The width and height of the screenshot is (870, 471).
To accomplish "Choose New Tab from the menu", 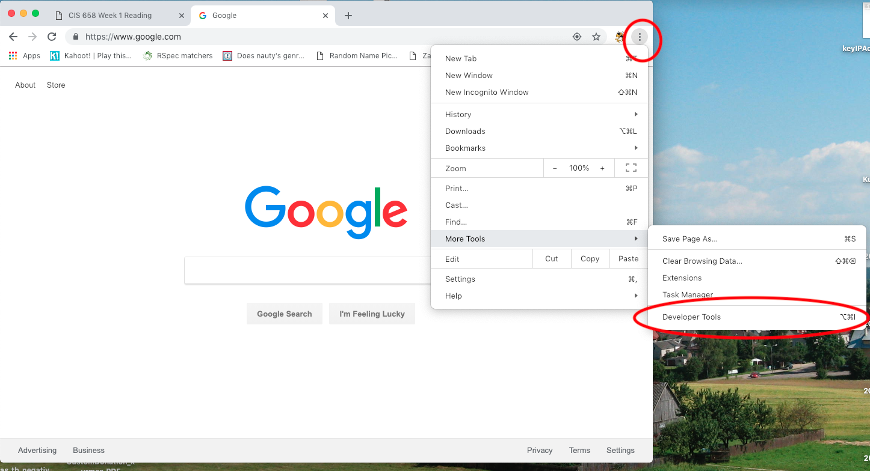I will pyautogui.click(x=540, y=58).
